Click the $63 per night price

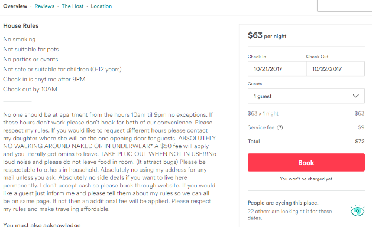pyautogui.click(x=267, y=36)
